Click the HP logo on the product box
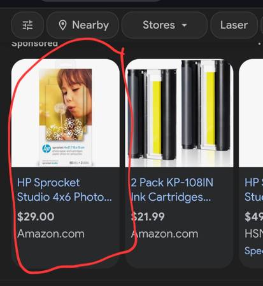The height and width of the screenshot is (286, 263). [x=46, y=149]
